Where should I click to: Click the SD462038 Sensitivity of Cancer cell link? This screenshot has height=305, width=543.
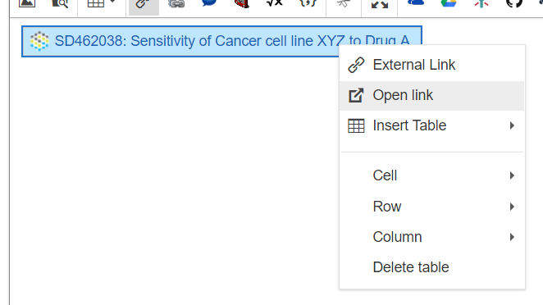[231, 41]
